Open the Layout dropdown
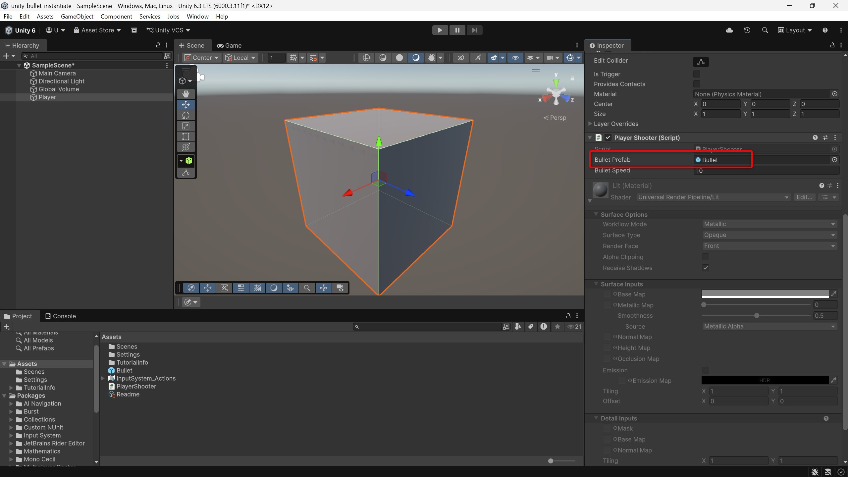The width and height of the screenshot is (848, 477). pyautogui.click(x=795, y=30)
